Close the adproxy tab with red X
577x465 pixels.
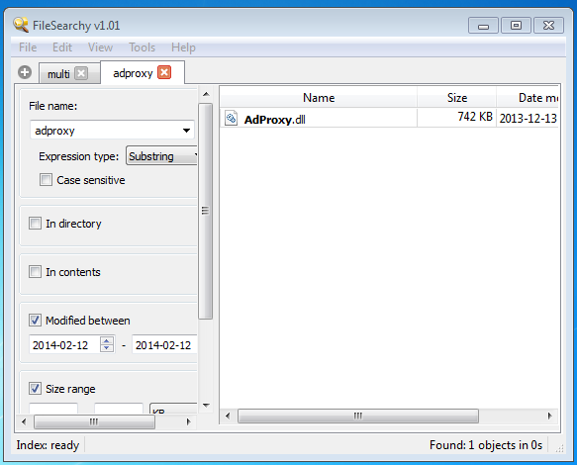(164, 72)
